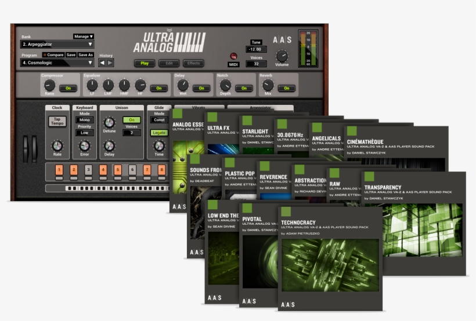Viewport: 476px width, 321px height.
Task: Toggle arpeggiator step 1 button
Action: click(59, 170)
